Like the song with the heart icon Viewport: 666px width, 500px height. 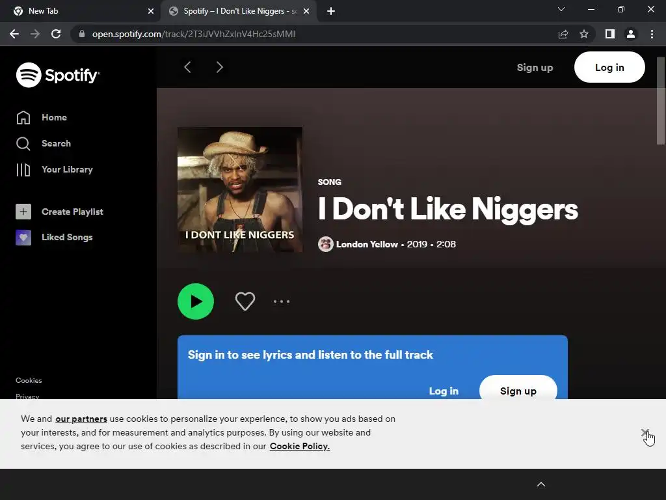coord(245,301)
